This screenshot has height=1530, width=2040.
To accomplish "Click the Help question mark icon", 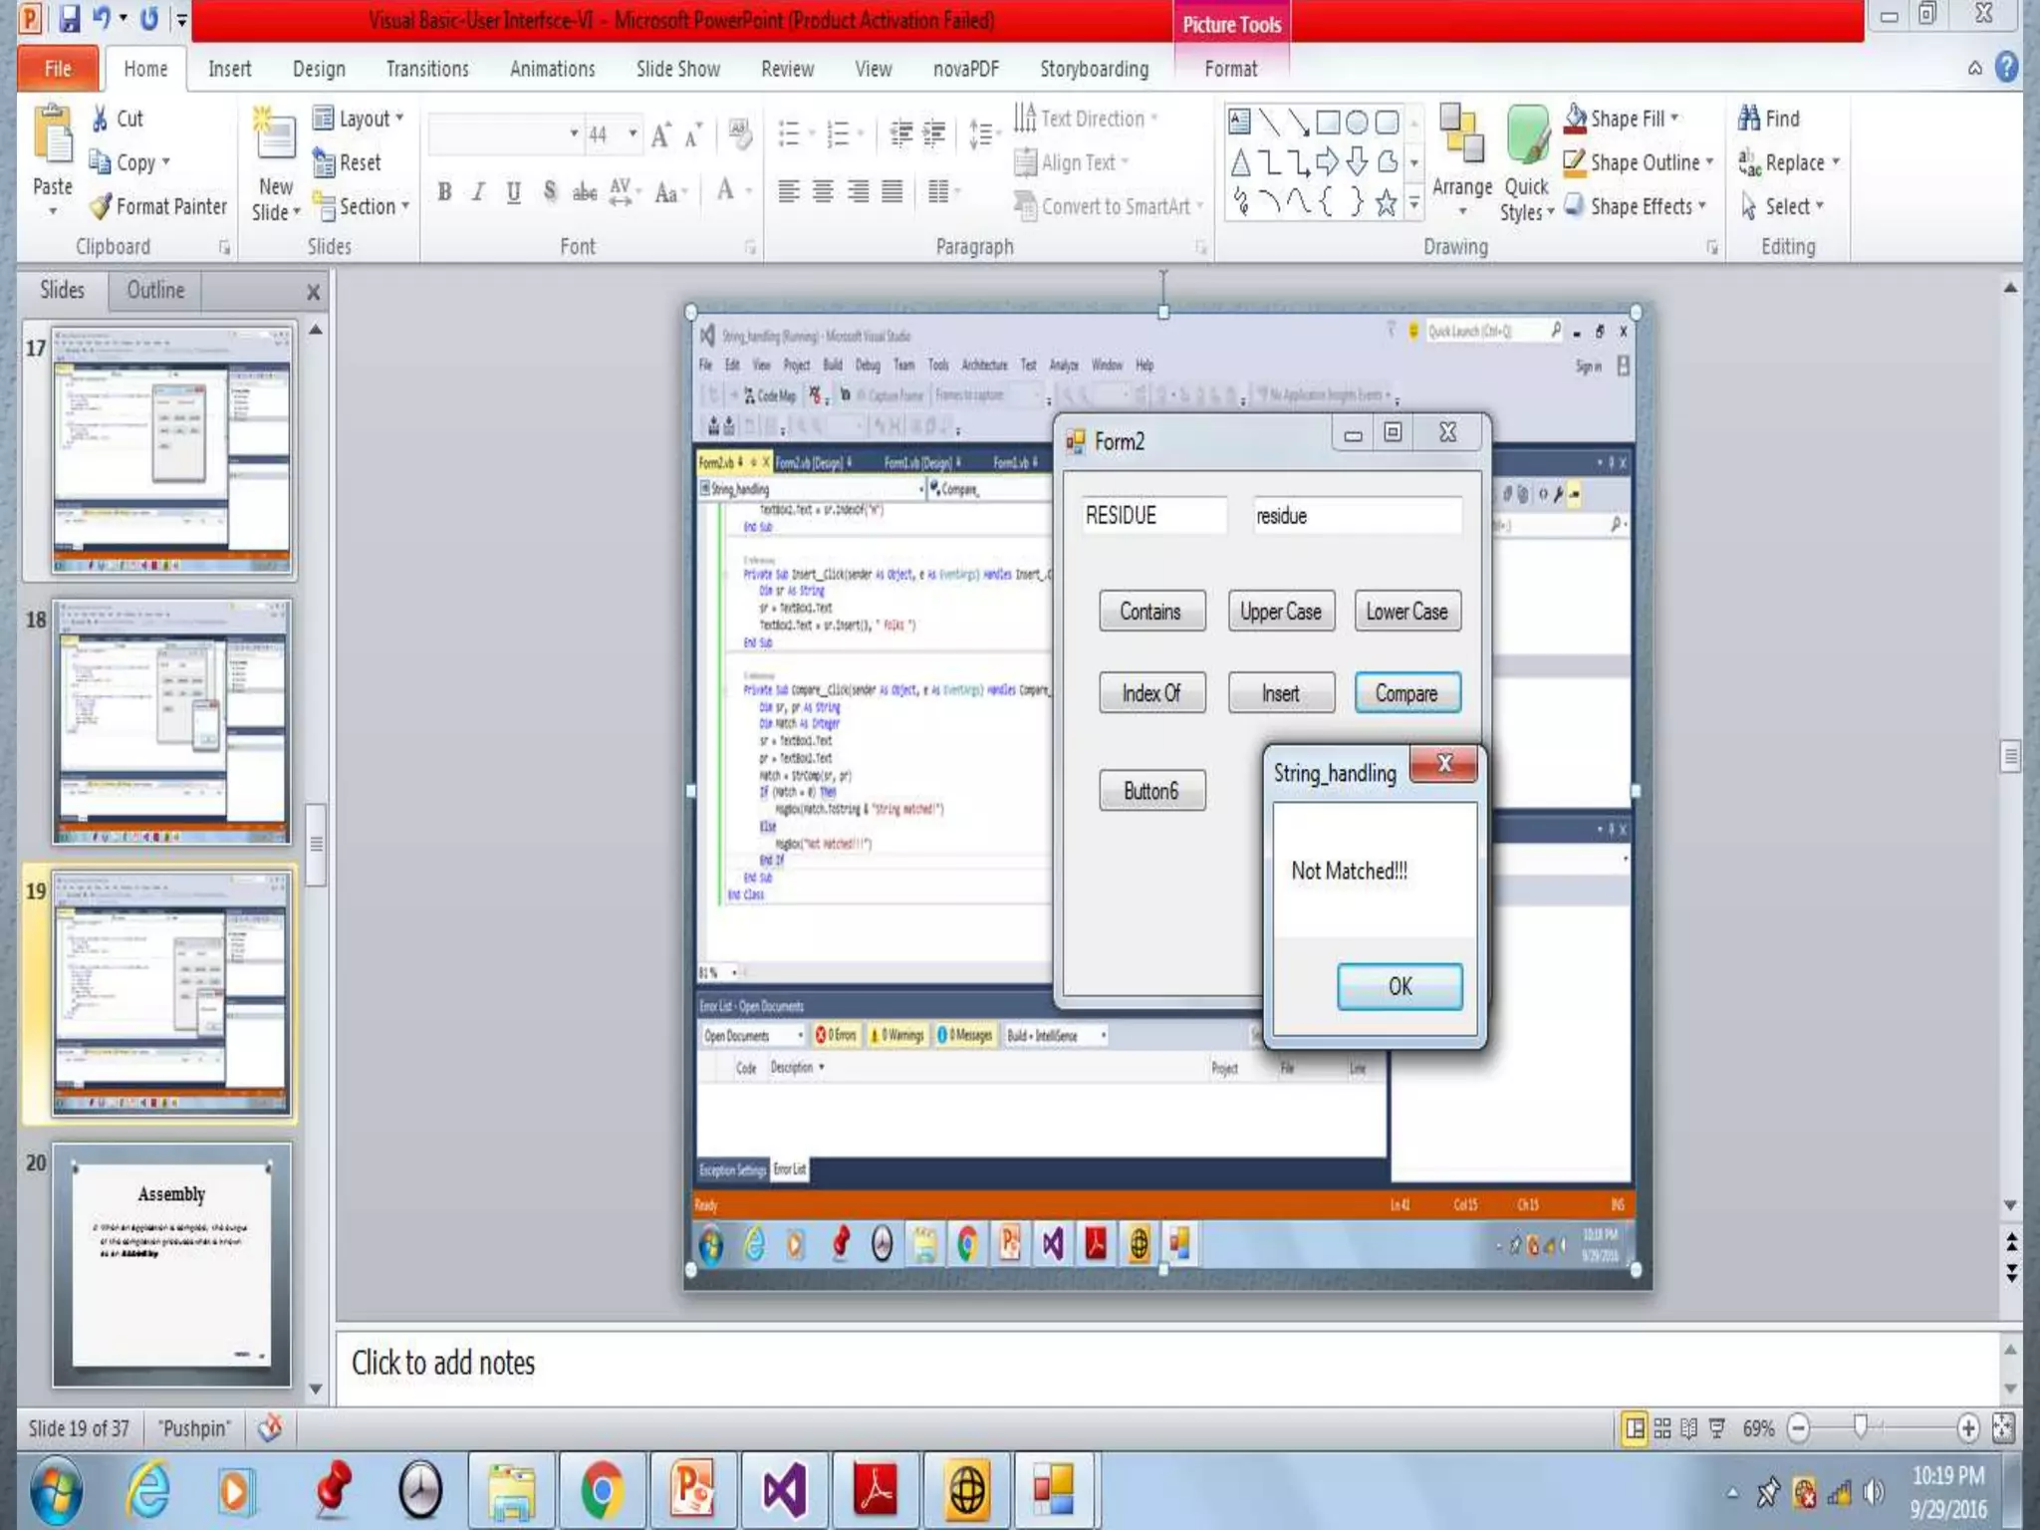I will pos(2007,68).
